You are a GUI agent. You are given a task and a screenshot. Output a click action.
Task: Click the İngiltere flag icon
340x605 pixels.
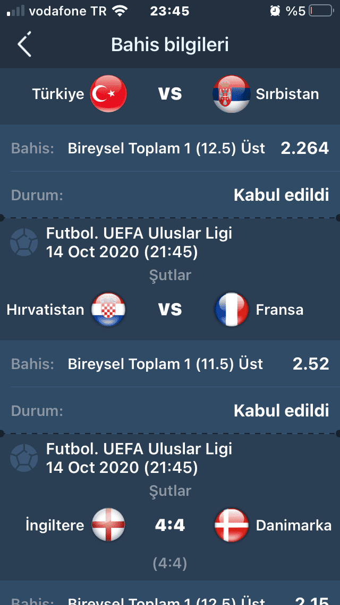[x=108, y=525]
